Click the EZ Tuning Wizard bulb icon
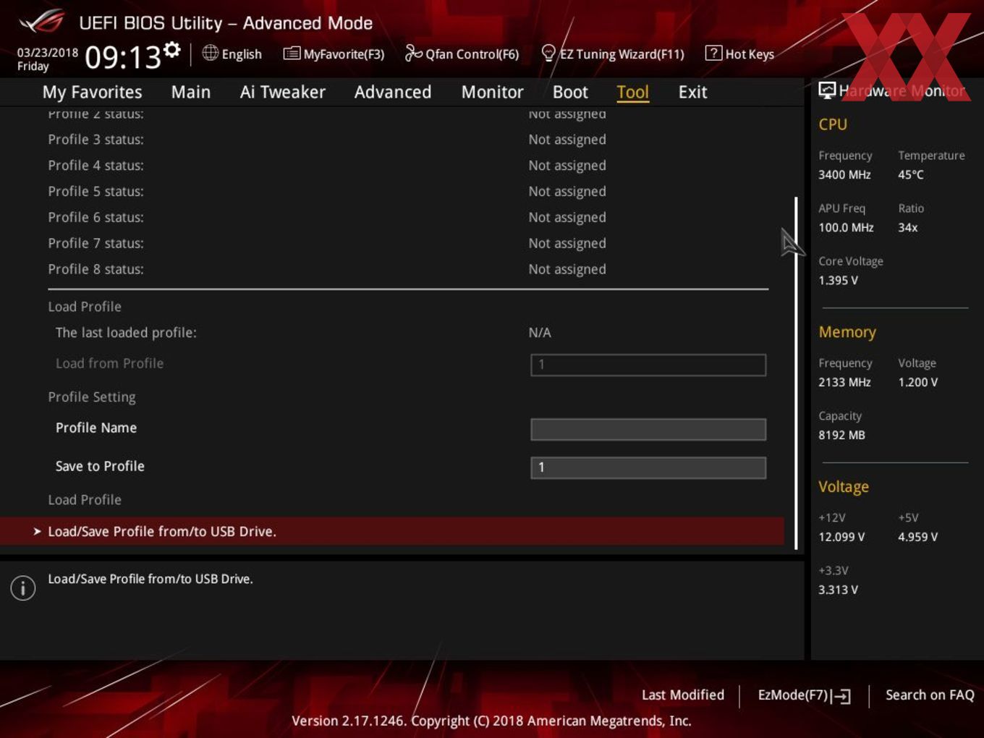This screenshot has height=738, width=984. [x=548, y=53]
